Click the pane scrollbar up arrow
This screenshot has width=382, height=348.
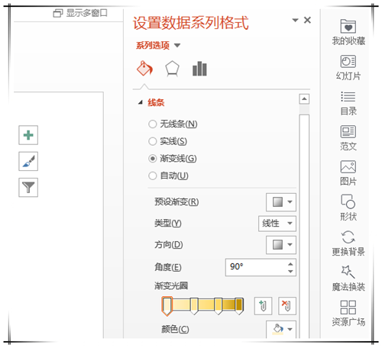(304, 99)
